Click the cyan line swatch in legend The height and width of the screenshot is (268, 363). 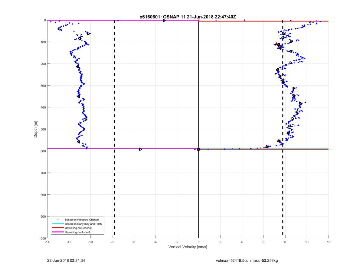pyautogui.click(x=58, y=224)
